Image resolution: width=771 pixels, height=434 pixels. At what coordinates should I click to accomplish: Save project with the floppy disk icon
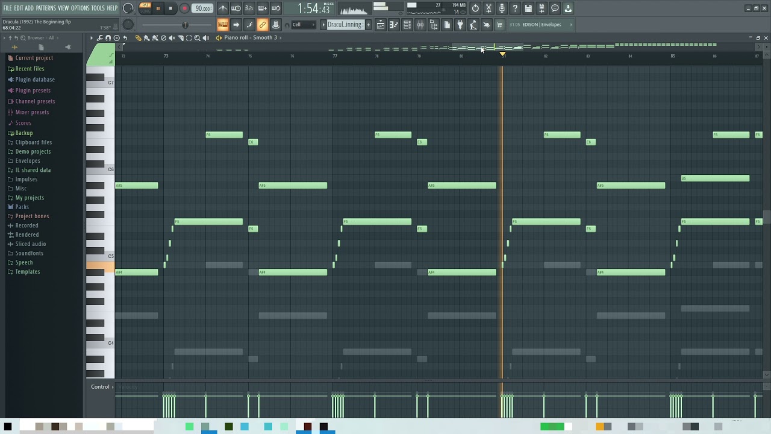528,8
